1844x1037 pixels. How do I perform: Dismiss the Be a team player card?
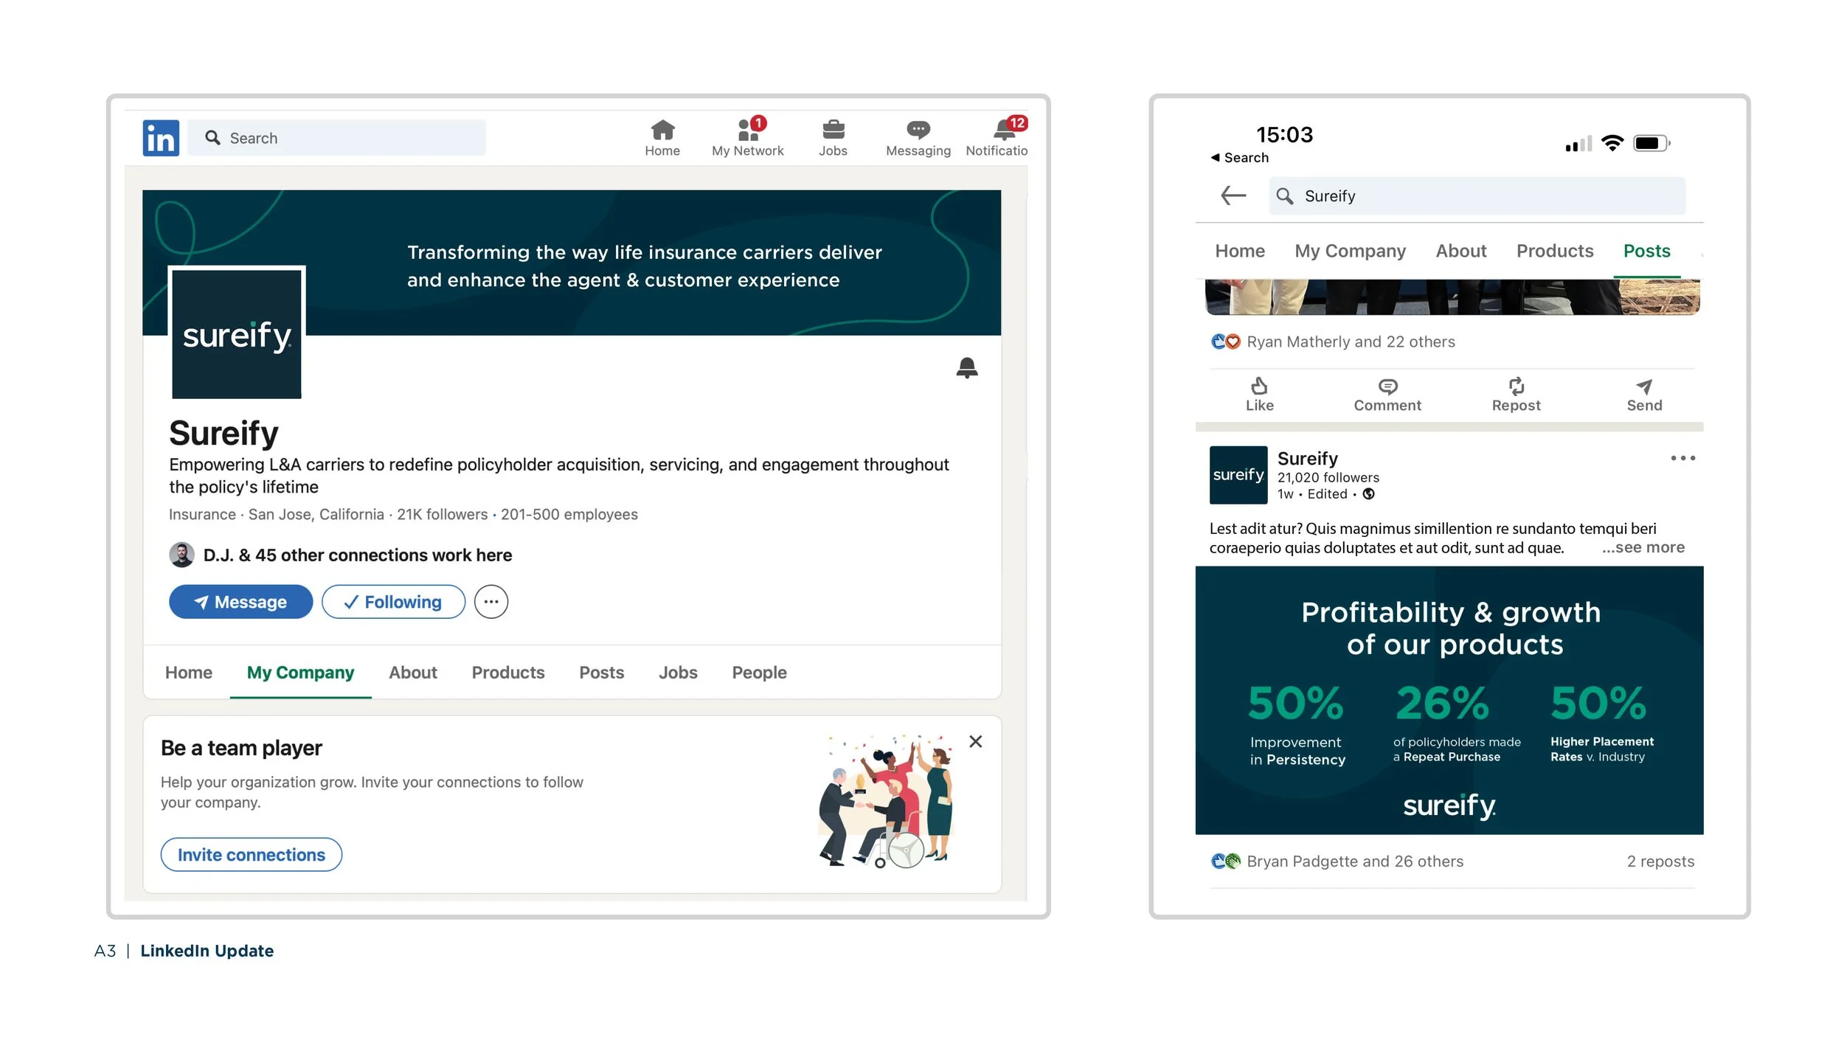click(x=975, y=741)
